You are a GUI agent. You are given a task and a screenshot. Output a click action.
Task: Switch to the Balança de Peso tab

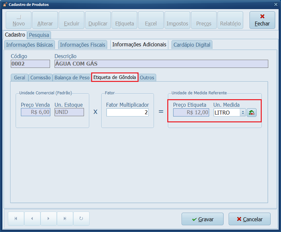click(72, 78)
